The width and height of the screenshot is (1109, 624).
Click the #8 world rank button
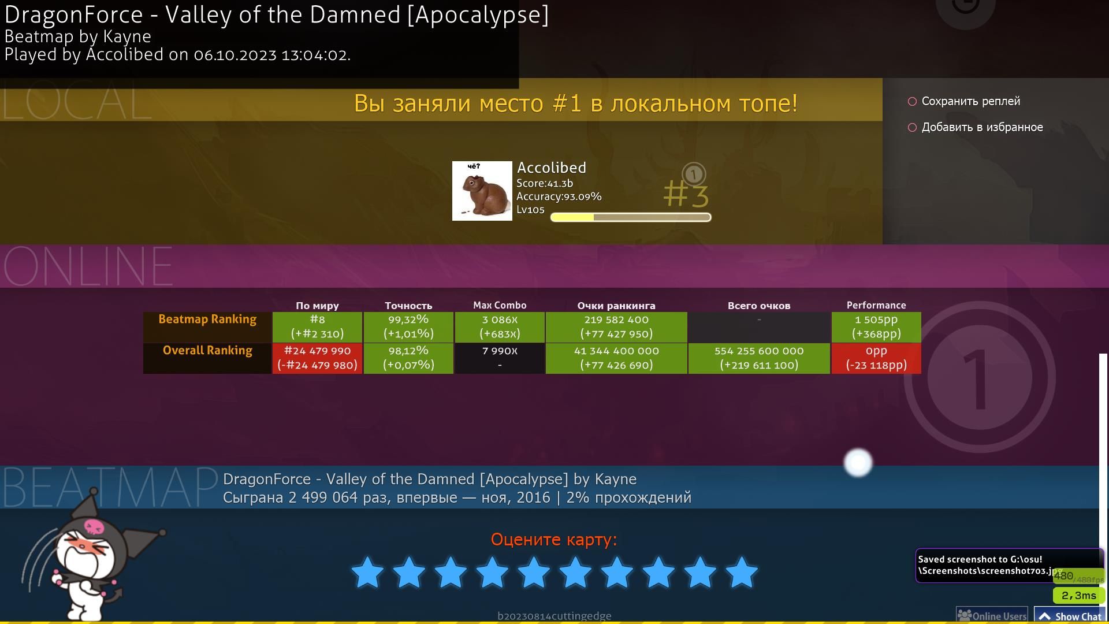pyautogui.click(x=318, y=326)
